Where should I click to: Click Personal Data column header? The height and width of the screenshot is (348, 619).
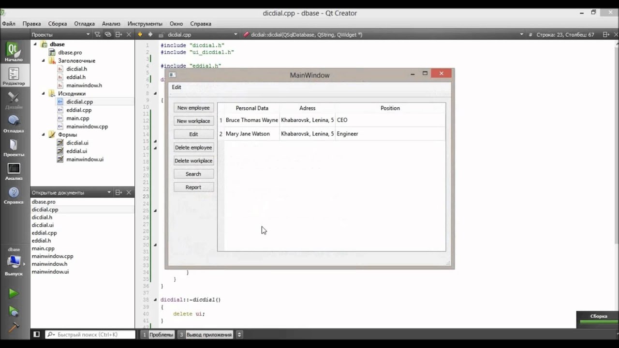(252, 108)
